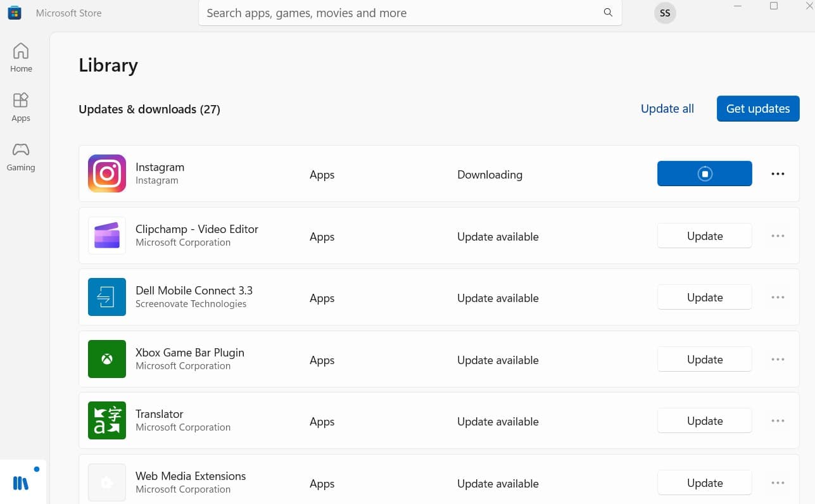Focus the Search apps, games, movies field
Image resolution: width=815 pixels, height=504 pixels.
pyautogui.click(x=399, y=13)
